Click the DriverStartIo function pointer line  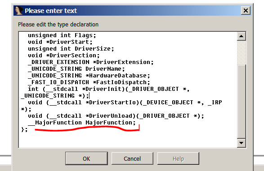click(121, 106)
